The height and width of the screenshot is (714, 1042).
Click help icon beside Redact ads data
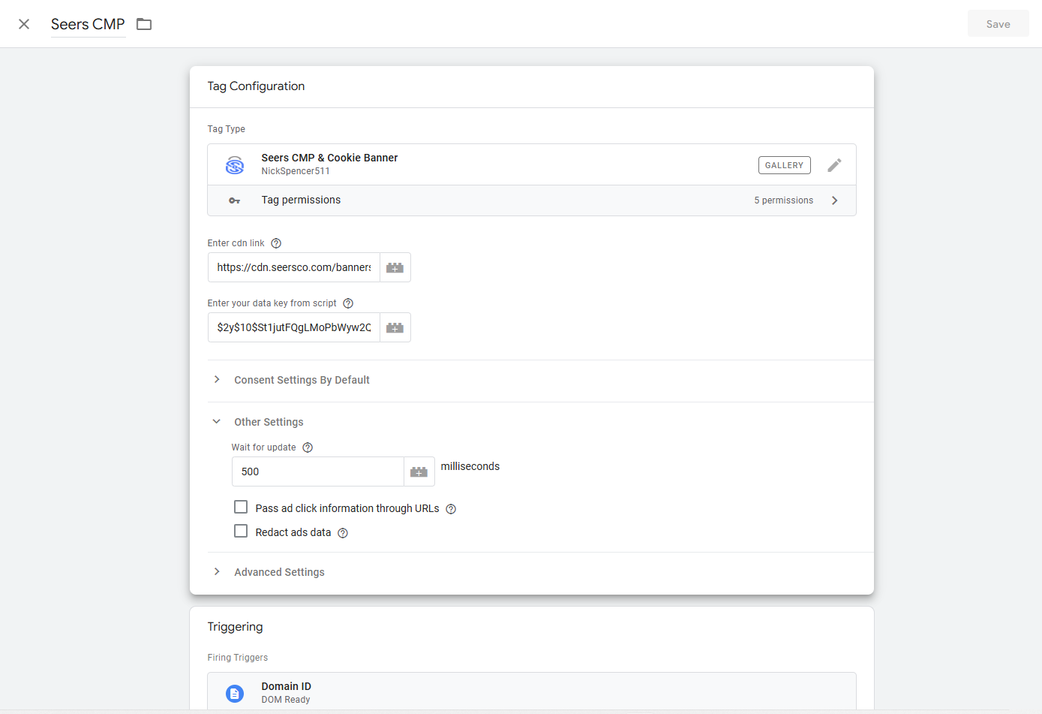coord(343,533)
